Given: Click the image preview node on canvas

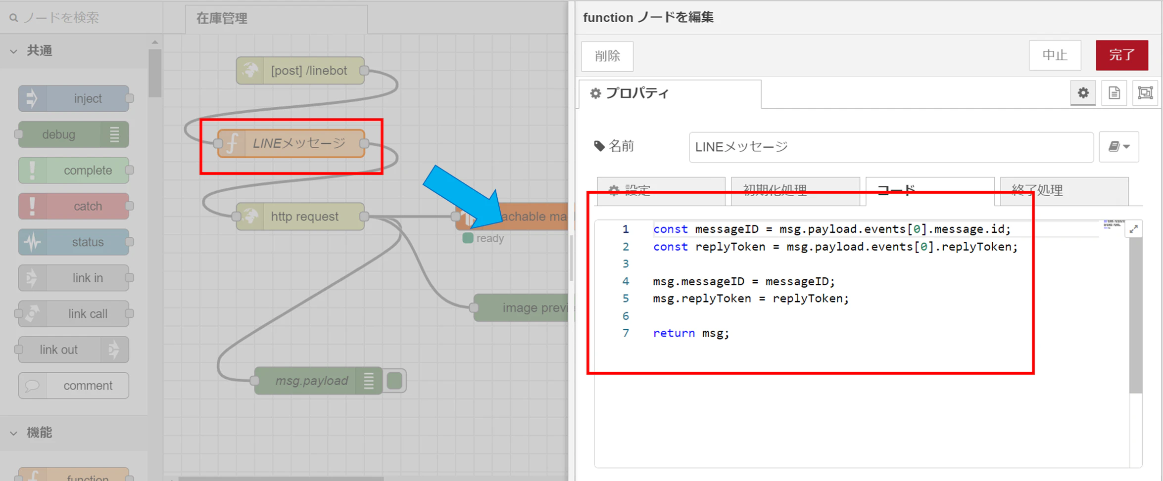Looking at the screenshot, I should tap(521, 308).
